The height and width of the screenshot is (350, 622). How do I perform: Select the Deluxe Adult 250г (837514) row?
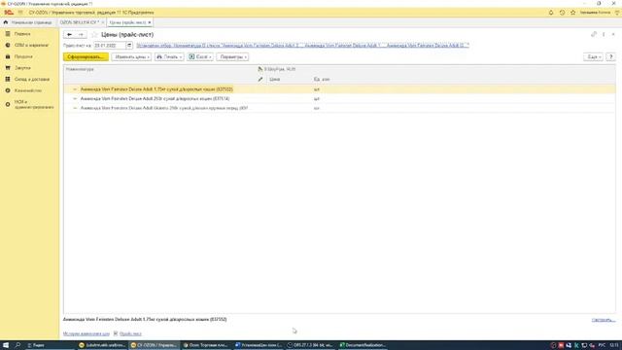point(339,99)
